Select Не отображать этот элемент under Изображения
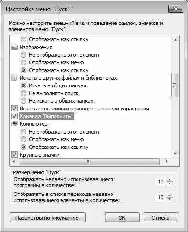 23,55
